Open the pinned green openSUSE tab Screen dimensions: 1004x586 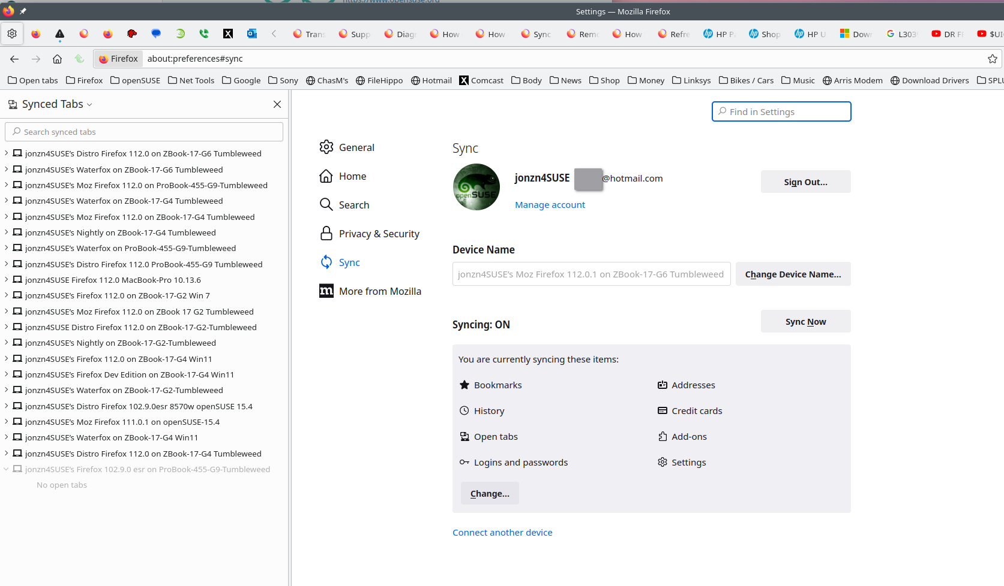click(x=180, y=34)
